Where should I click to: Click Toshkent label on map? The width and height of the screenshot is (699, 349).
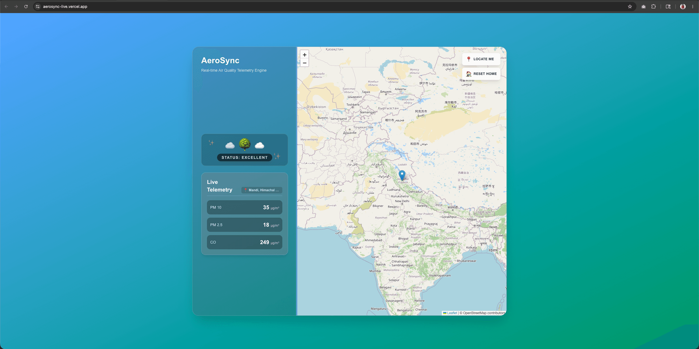tap(353, 105)
